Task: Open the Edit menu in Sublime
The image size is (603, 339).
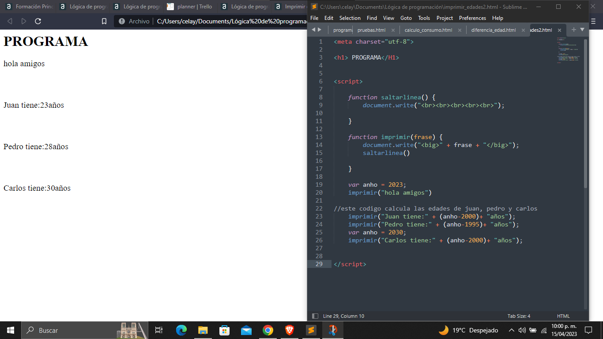Action: coord(329,18)
